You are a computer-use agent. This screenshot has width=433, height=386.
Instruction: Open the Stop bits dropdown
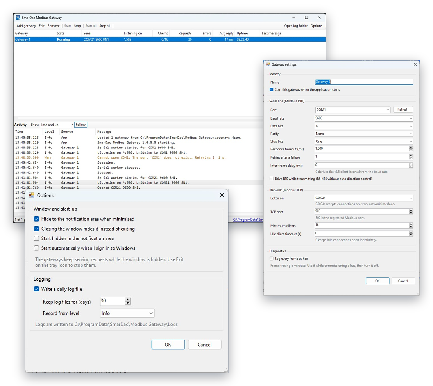(364, 141)
